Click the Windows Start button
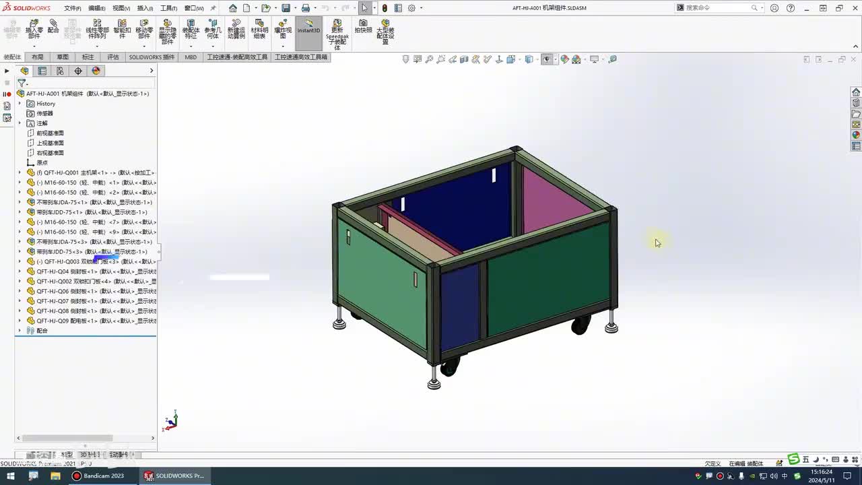 pos(10,476)
